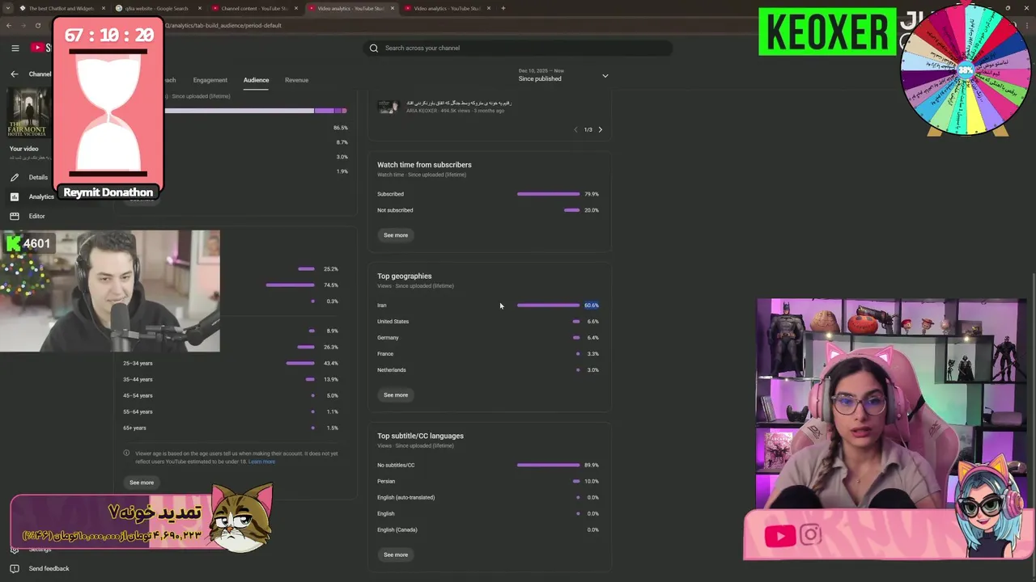The height and width of the screenshot is (582, 1036).
Task: Click the 'English (Canada)' language row
Action: click(x=488, y=529)
